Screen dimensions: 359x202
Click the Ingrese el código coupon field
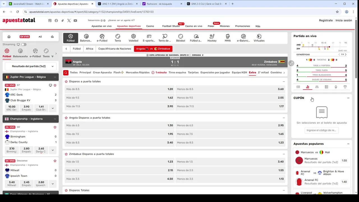[x=322, y=130]
